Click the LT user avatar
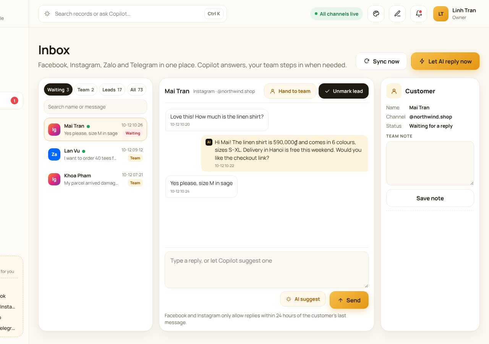Screen dimensions: 489x344 (441, 14)
